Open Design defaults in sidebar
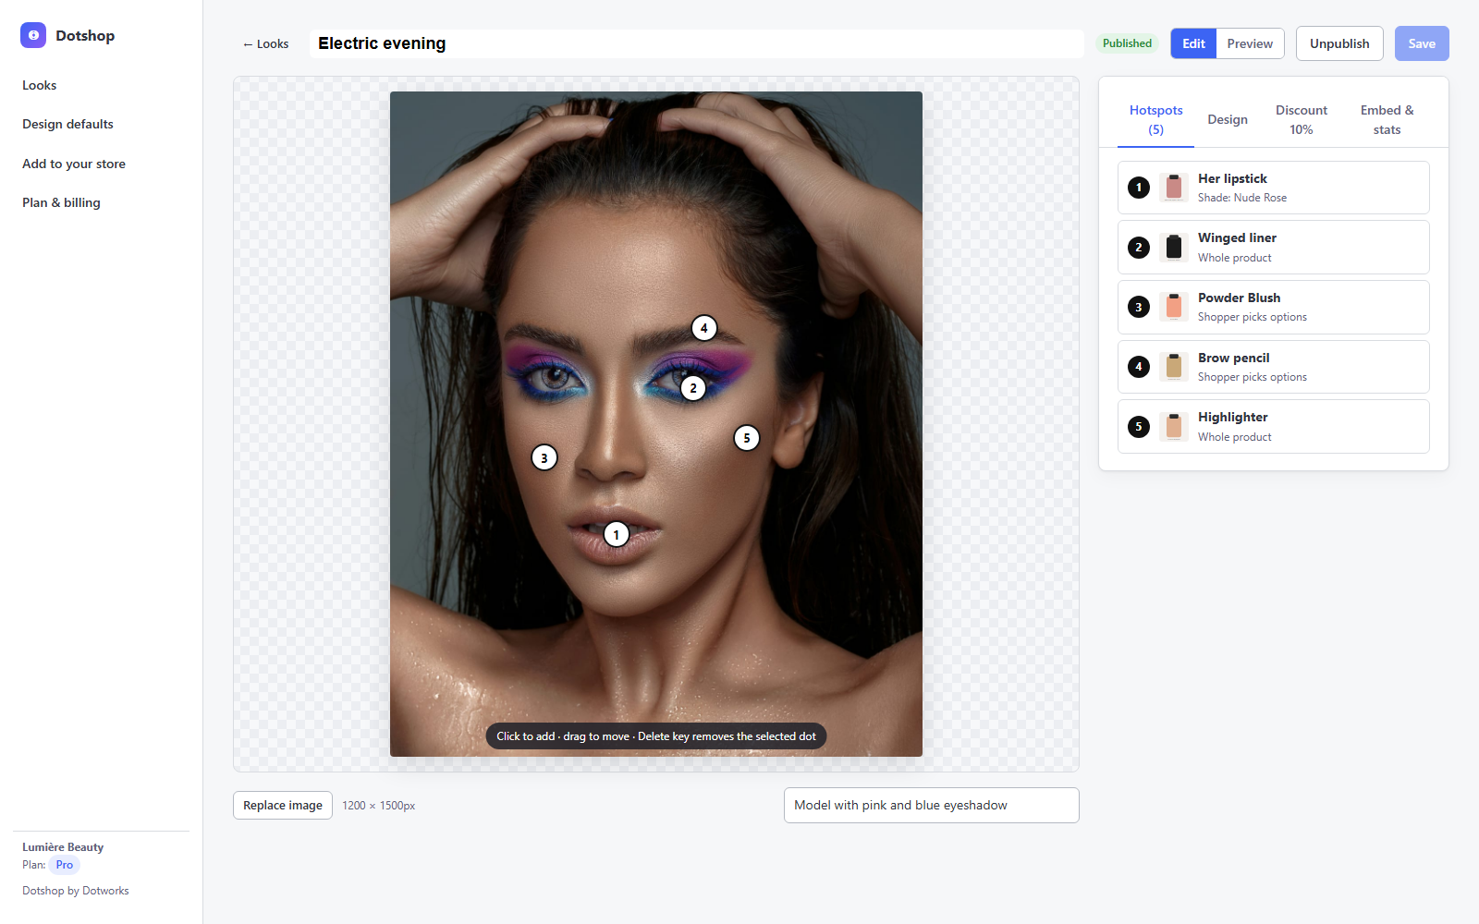 tap(68, 124)
